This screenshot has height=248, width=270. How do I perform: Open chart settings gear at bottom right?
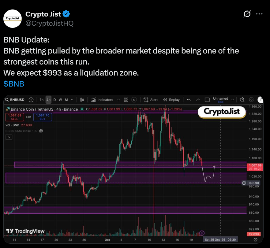click(x=260, y=239)
